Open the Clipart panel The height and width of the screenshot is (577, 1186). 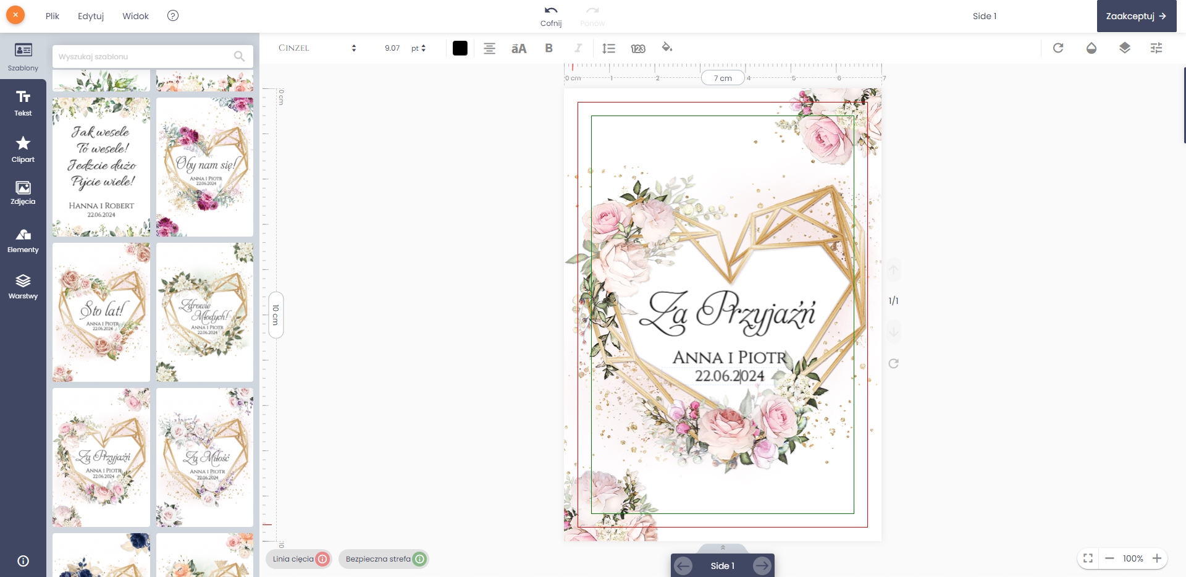[23, 150]
